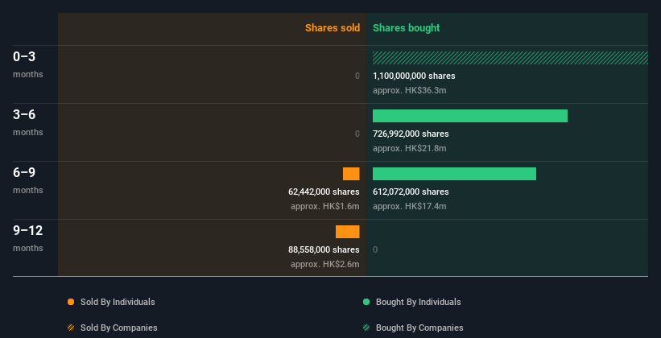Click the 9–12 months row label

(x=28, y=238)
